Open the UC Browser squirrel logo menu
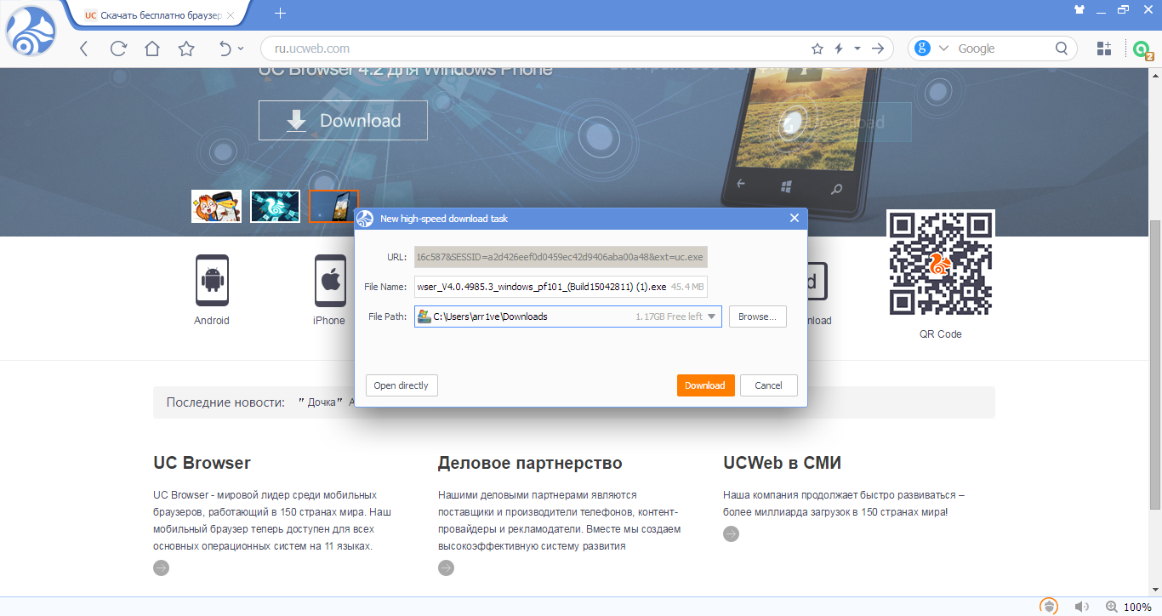Image resolution: width=1162 pixels, height=616 pixels. (x=31, y=31)
